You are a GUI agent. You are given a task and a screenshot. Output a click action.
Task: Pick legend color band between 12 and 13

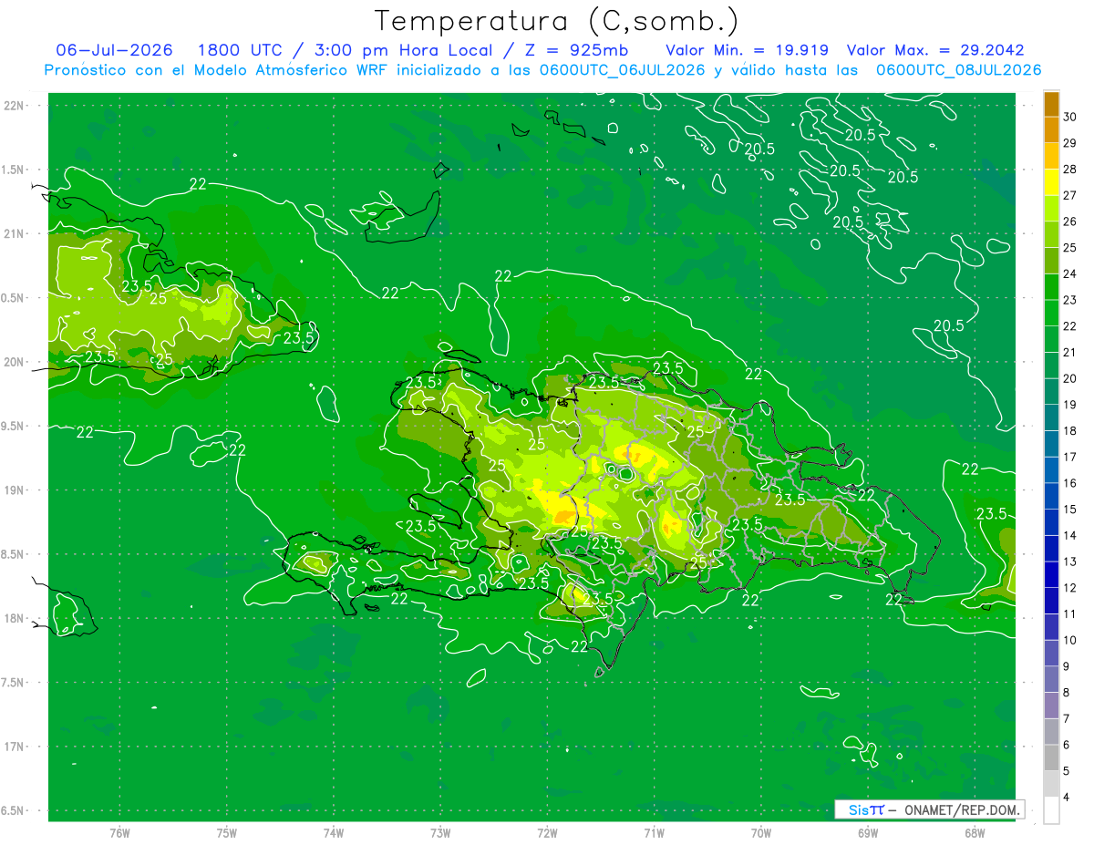[1051, 574]
